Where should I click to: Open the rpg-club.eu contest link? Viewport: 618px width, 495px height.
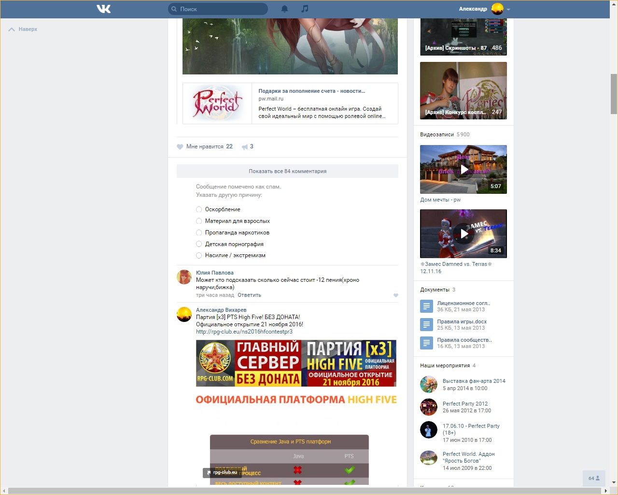[244, 332]
